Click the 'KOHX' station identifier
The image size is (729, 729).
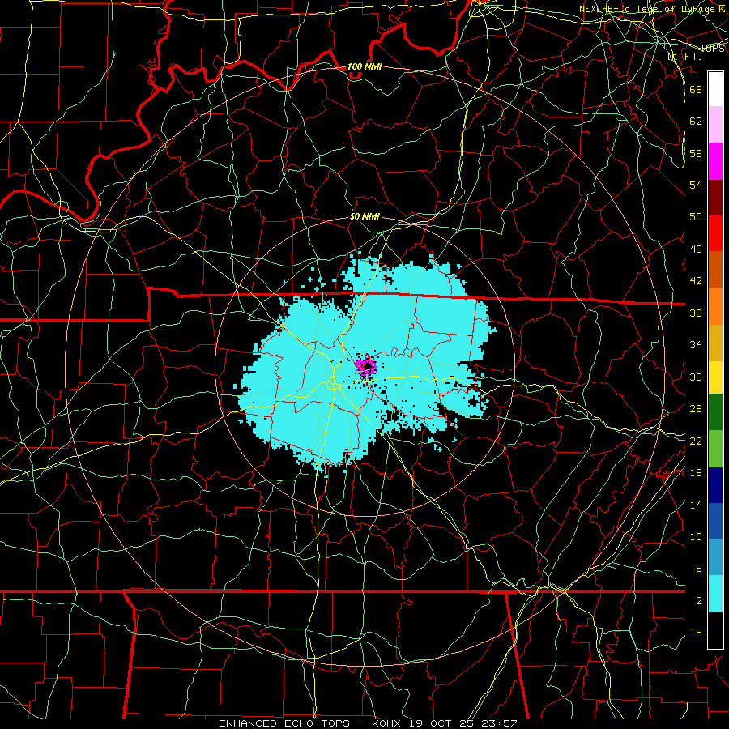coord(386,723)
